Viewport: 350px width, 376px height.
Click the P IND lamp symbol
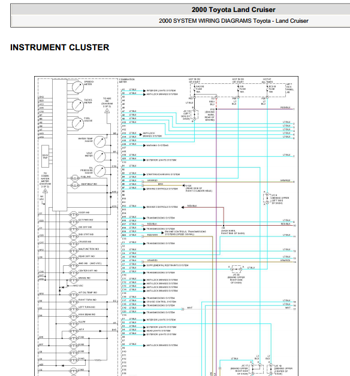coord(74,338)
